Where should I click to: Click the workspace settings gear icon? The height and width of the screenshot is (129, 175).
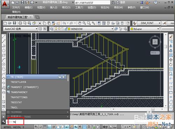pos(40,29)
